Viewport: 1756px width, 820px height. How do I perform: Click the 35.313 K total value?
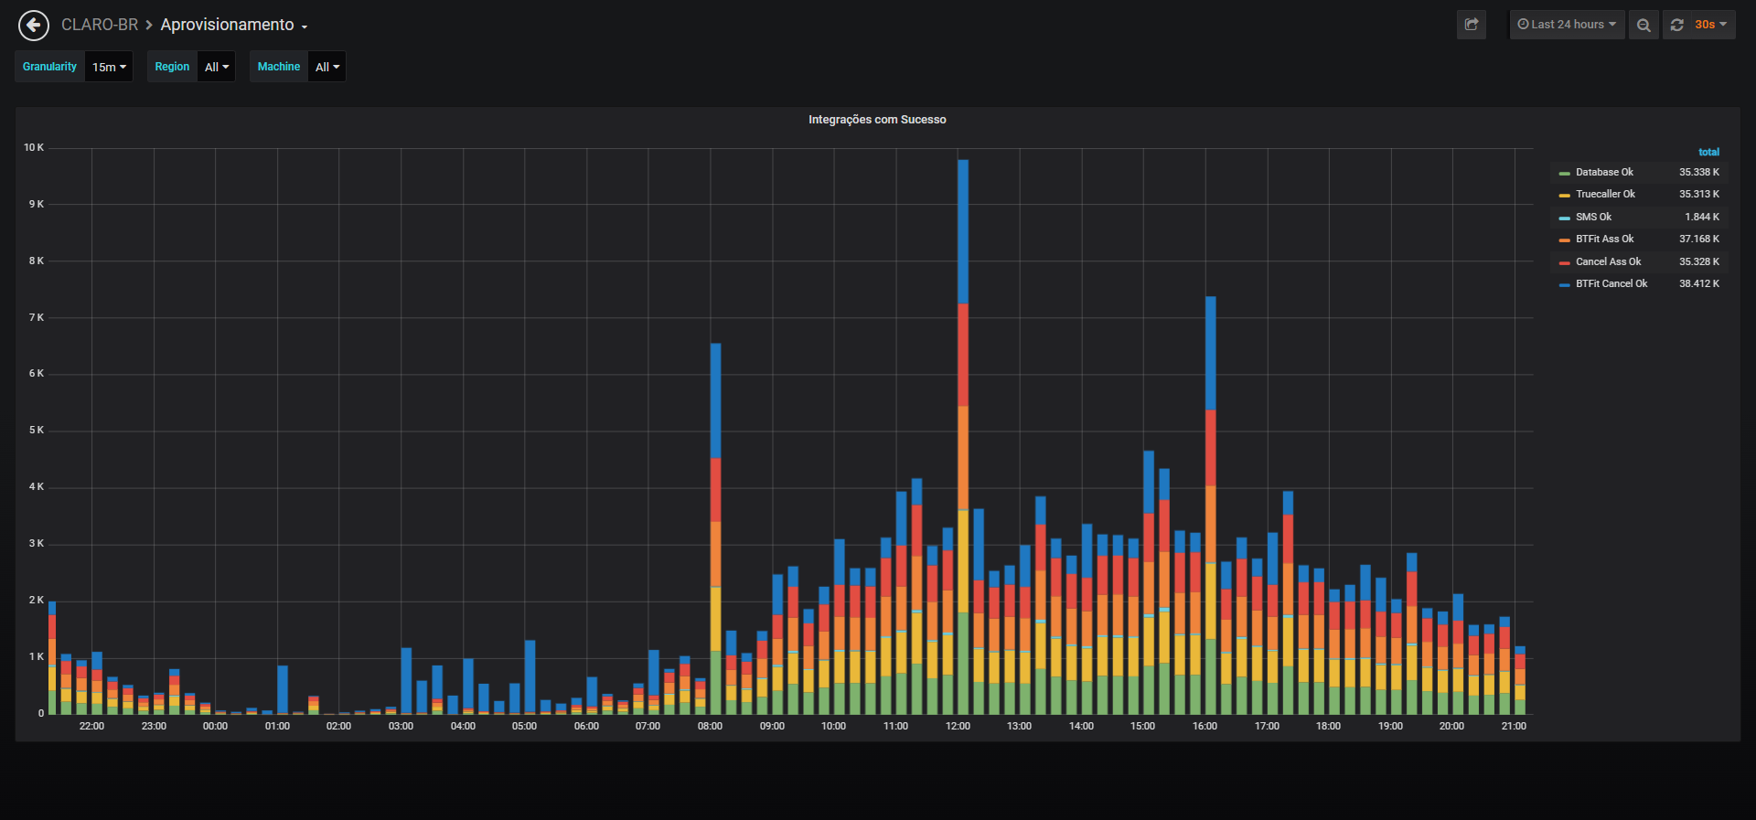pyautogui.click(x=1699, y=194)
